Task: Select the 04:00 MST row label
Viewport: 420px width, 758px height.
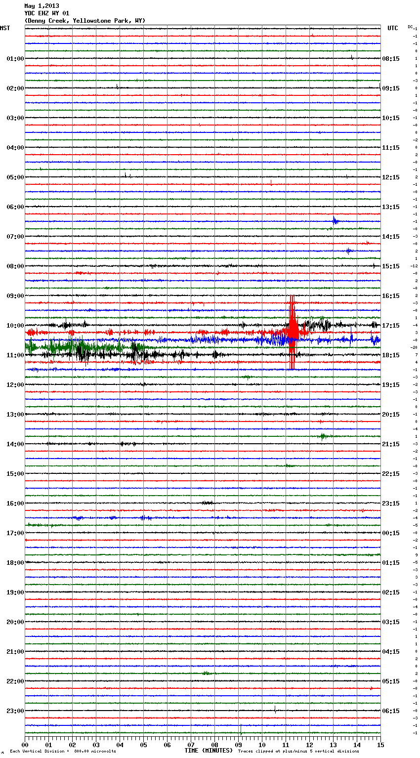Action: coord(15,148)
